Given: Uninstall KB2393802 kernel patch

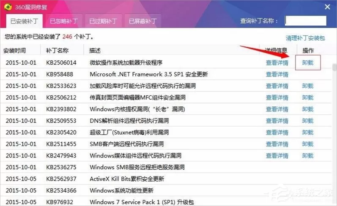Looking at the screenshot, I should 307,109.
